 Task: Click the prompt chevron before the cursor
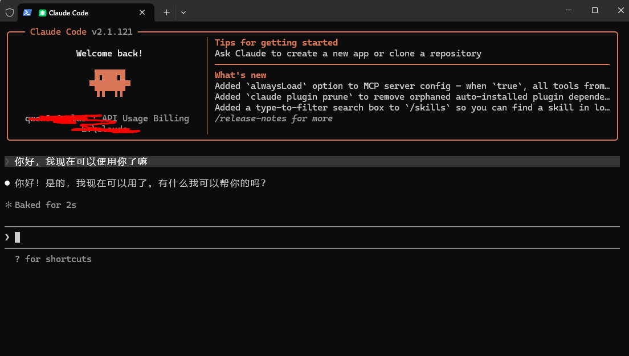coord(7,238)
